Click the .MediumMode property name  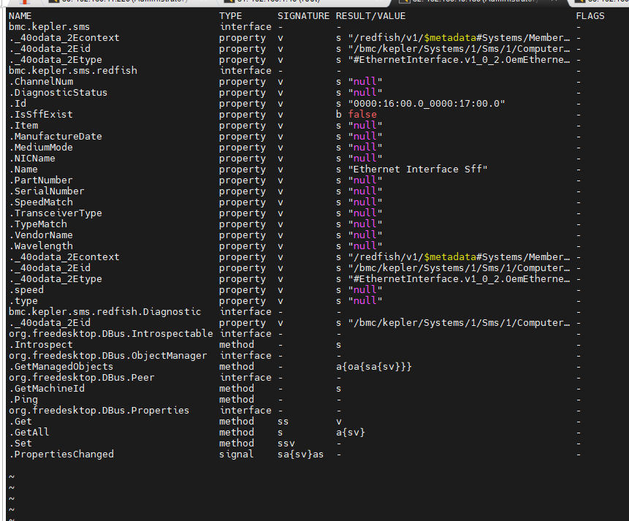[41, 148]
